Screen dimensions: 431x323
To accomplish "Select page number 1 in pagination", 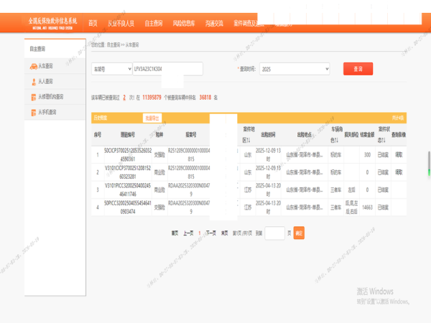I will [200, 233].
